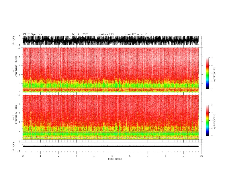This screenshot has height=175, width=227.
Task: Click the time axis tick label "9"
Action: (x=183, y=156)
